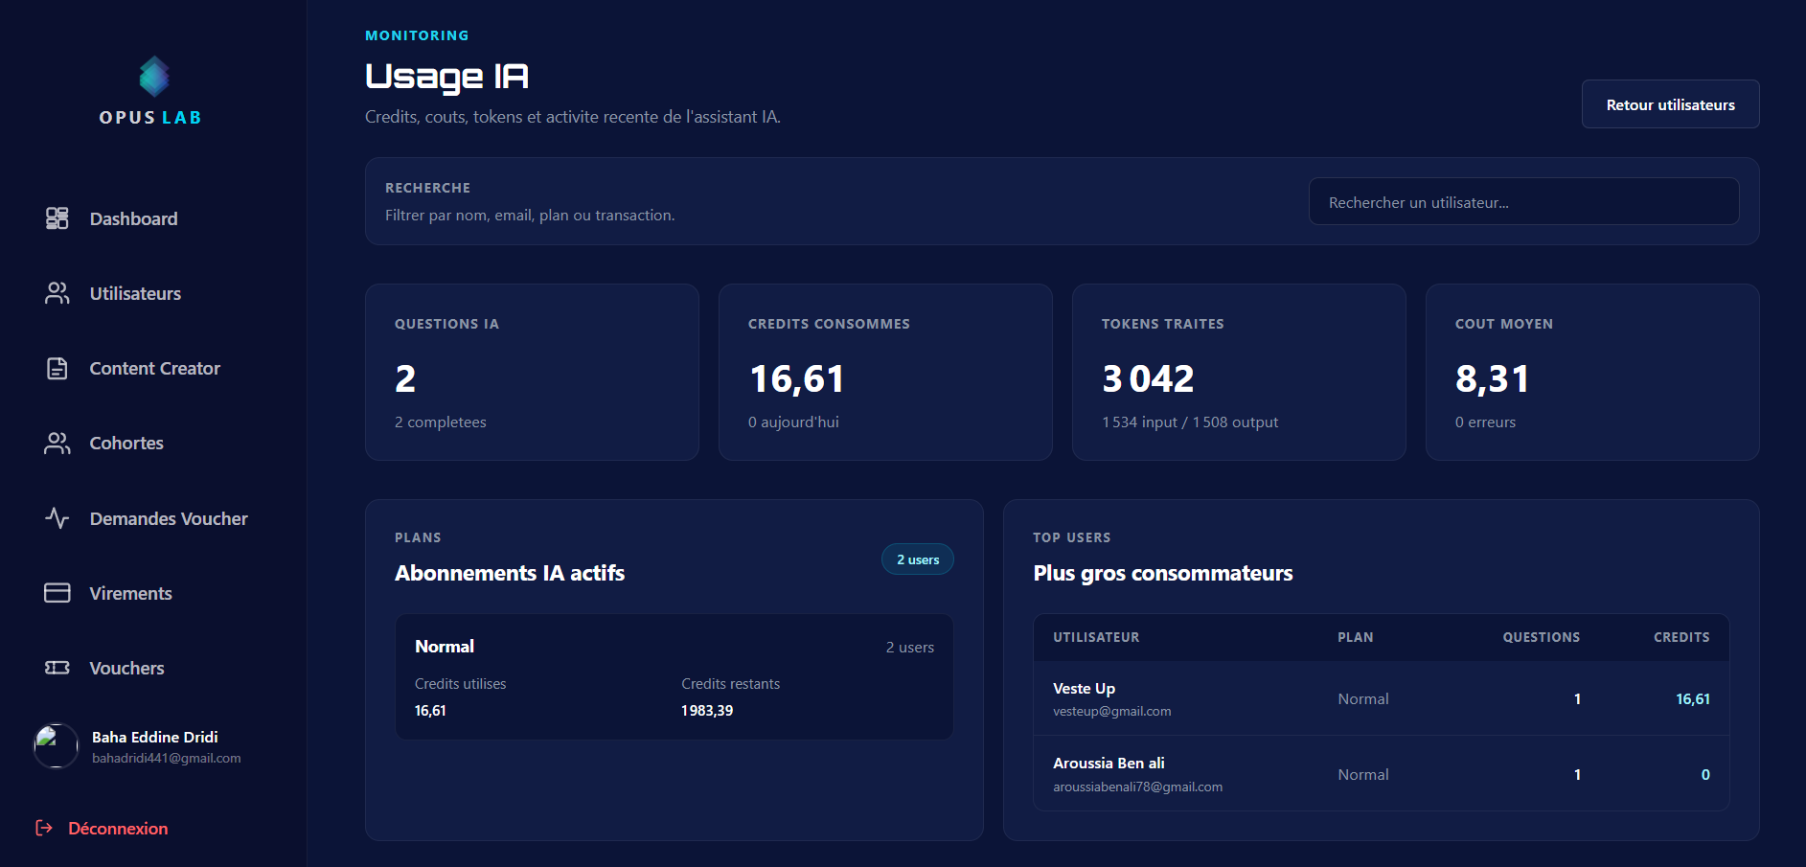Click the Questions IA count of 2
1806x867 pixels.
coord(405,379)
